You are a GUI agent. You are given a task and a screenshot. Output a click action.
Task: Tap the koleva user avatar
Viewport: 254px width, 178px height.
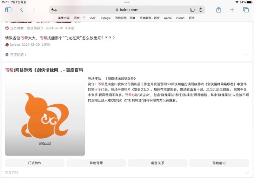click(x=7, y=45)
